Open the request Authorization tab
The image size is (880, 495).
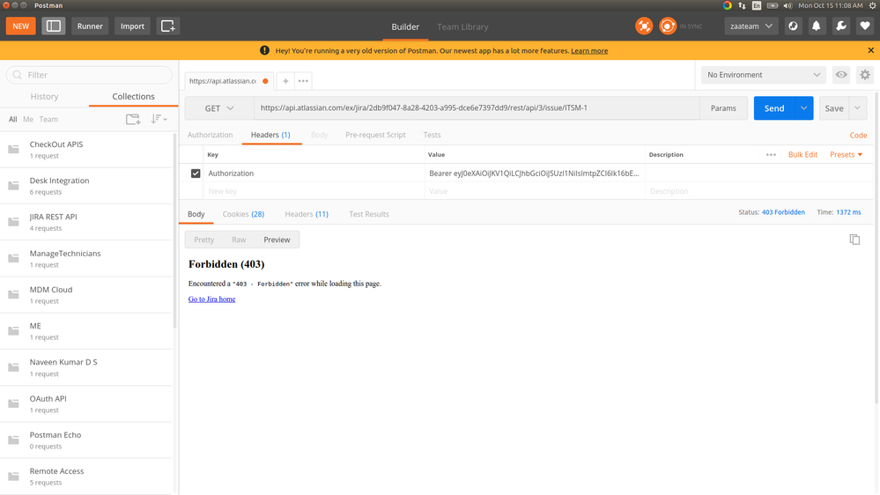(x=210, y=135)
